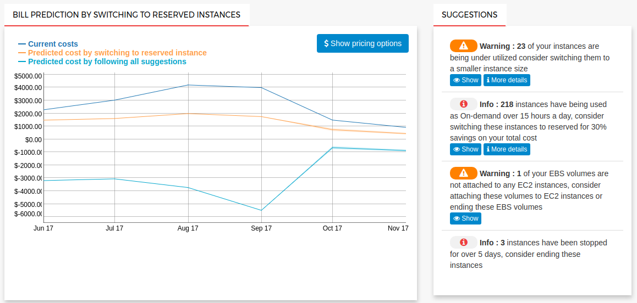Click the Oct 17 label on the x-axis
This screenshot has width=637, height=303.
click(332, 228)
